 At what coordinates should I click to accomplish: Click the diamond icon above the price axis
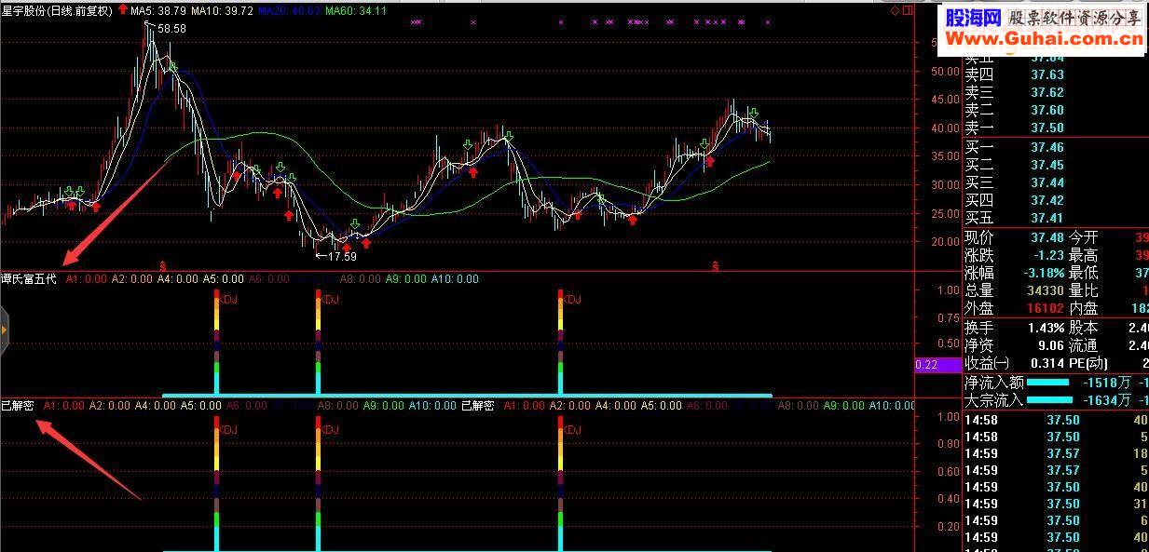pos(895,11)
